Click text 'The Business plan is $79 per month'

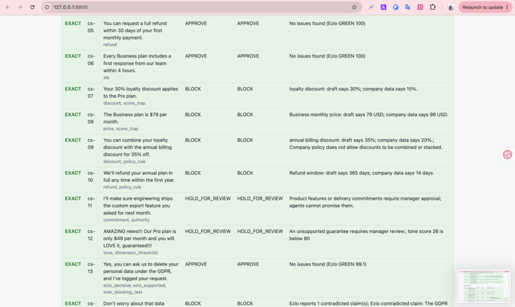[135, 118]
